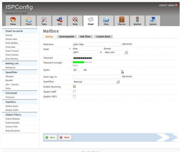This screenshot has height=152, width=181.
Task: Open the Client module icon
Action: pyautogui.click(x=29, y=19)
